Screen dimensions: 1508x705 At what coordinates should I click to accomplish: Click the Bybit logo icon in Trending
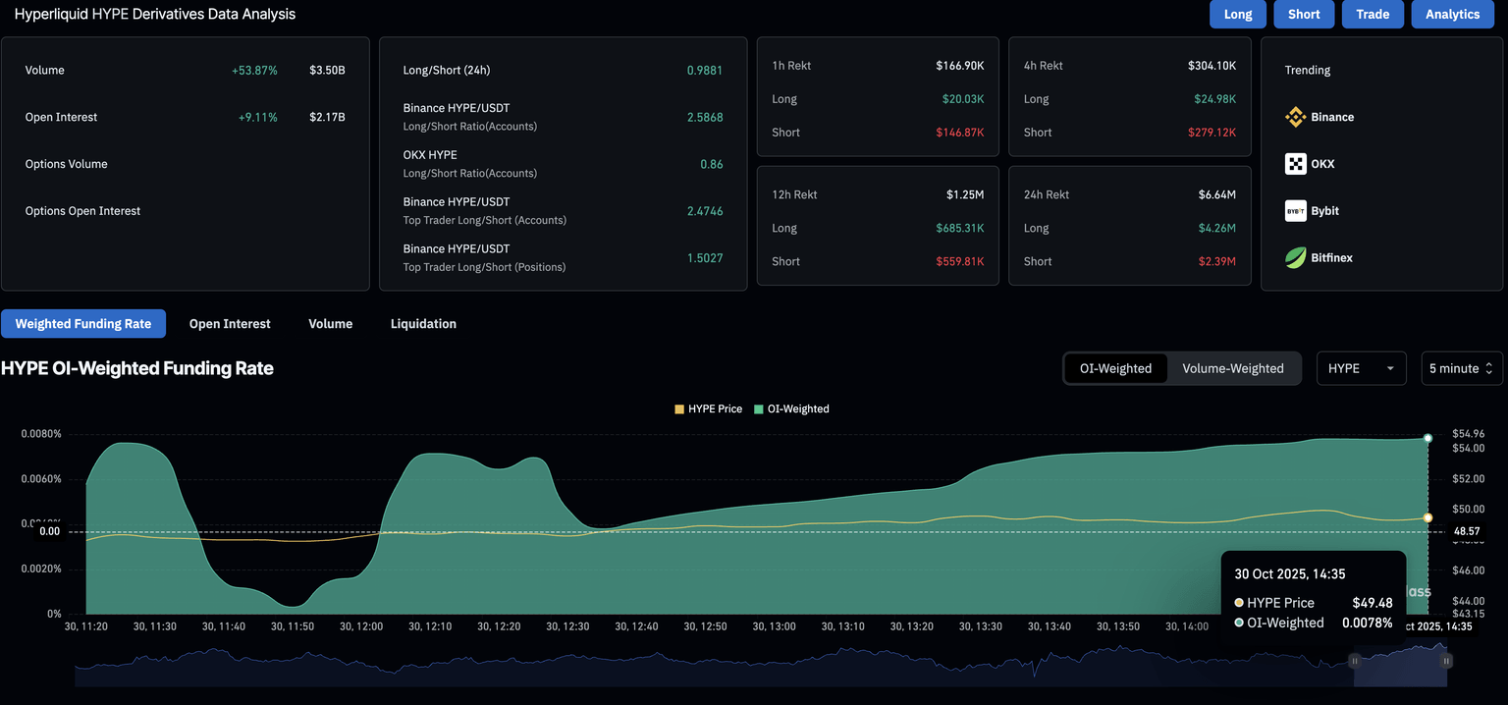1295,211
